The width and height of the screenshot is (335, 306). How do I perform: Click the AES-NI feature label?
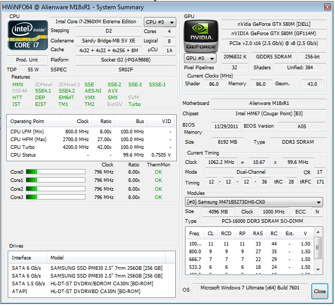tap(93, 91)
